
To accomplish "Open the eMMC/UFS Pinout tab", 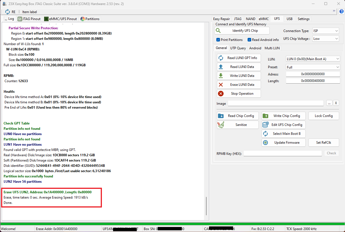I will (x=61, y=19).
